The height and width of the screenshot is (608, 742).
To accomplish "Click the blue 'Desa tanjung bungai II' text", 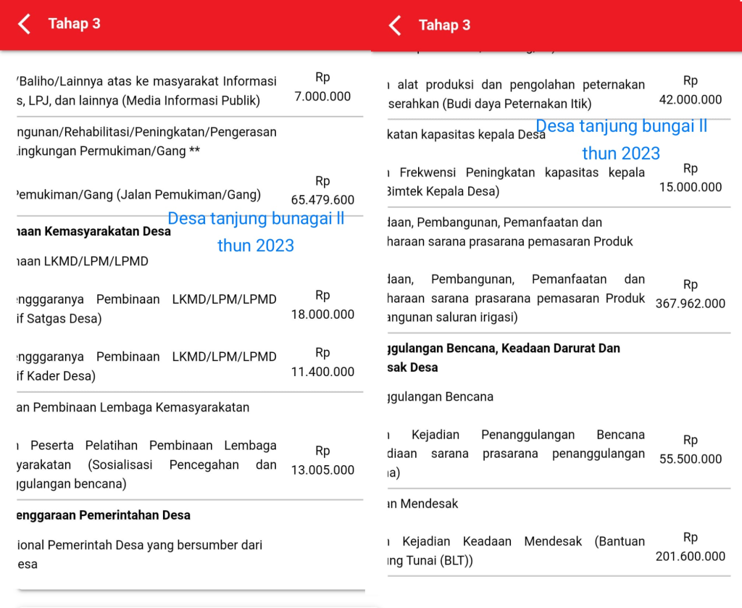I will click(x=622, y=127).
